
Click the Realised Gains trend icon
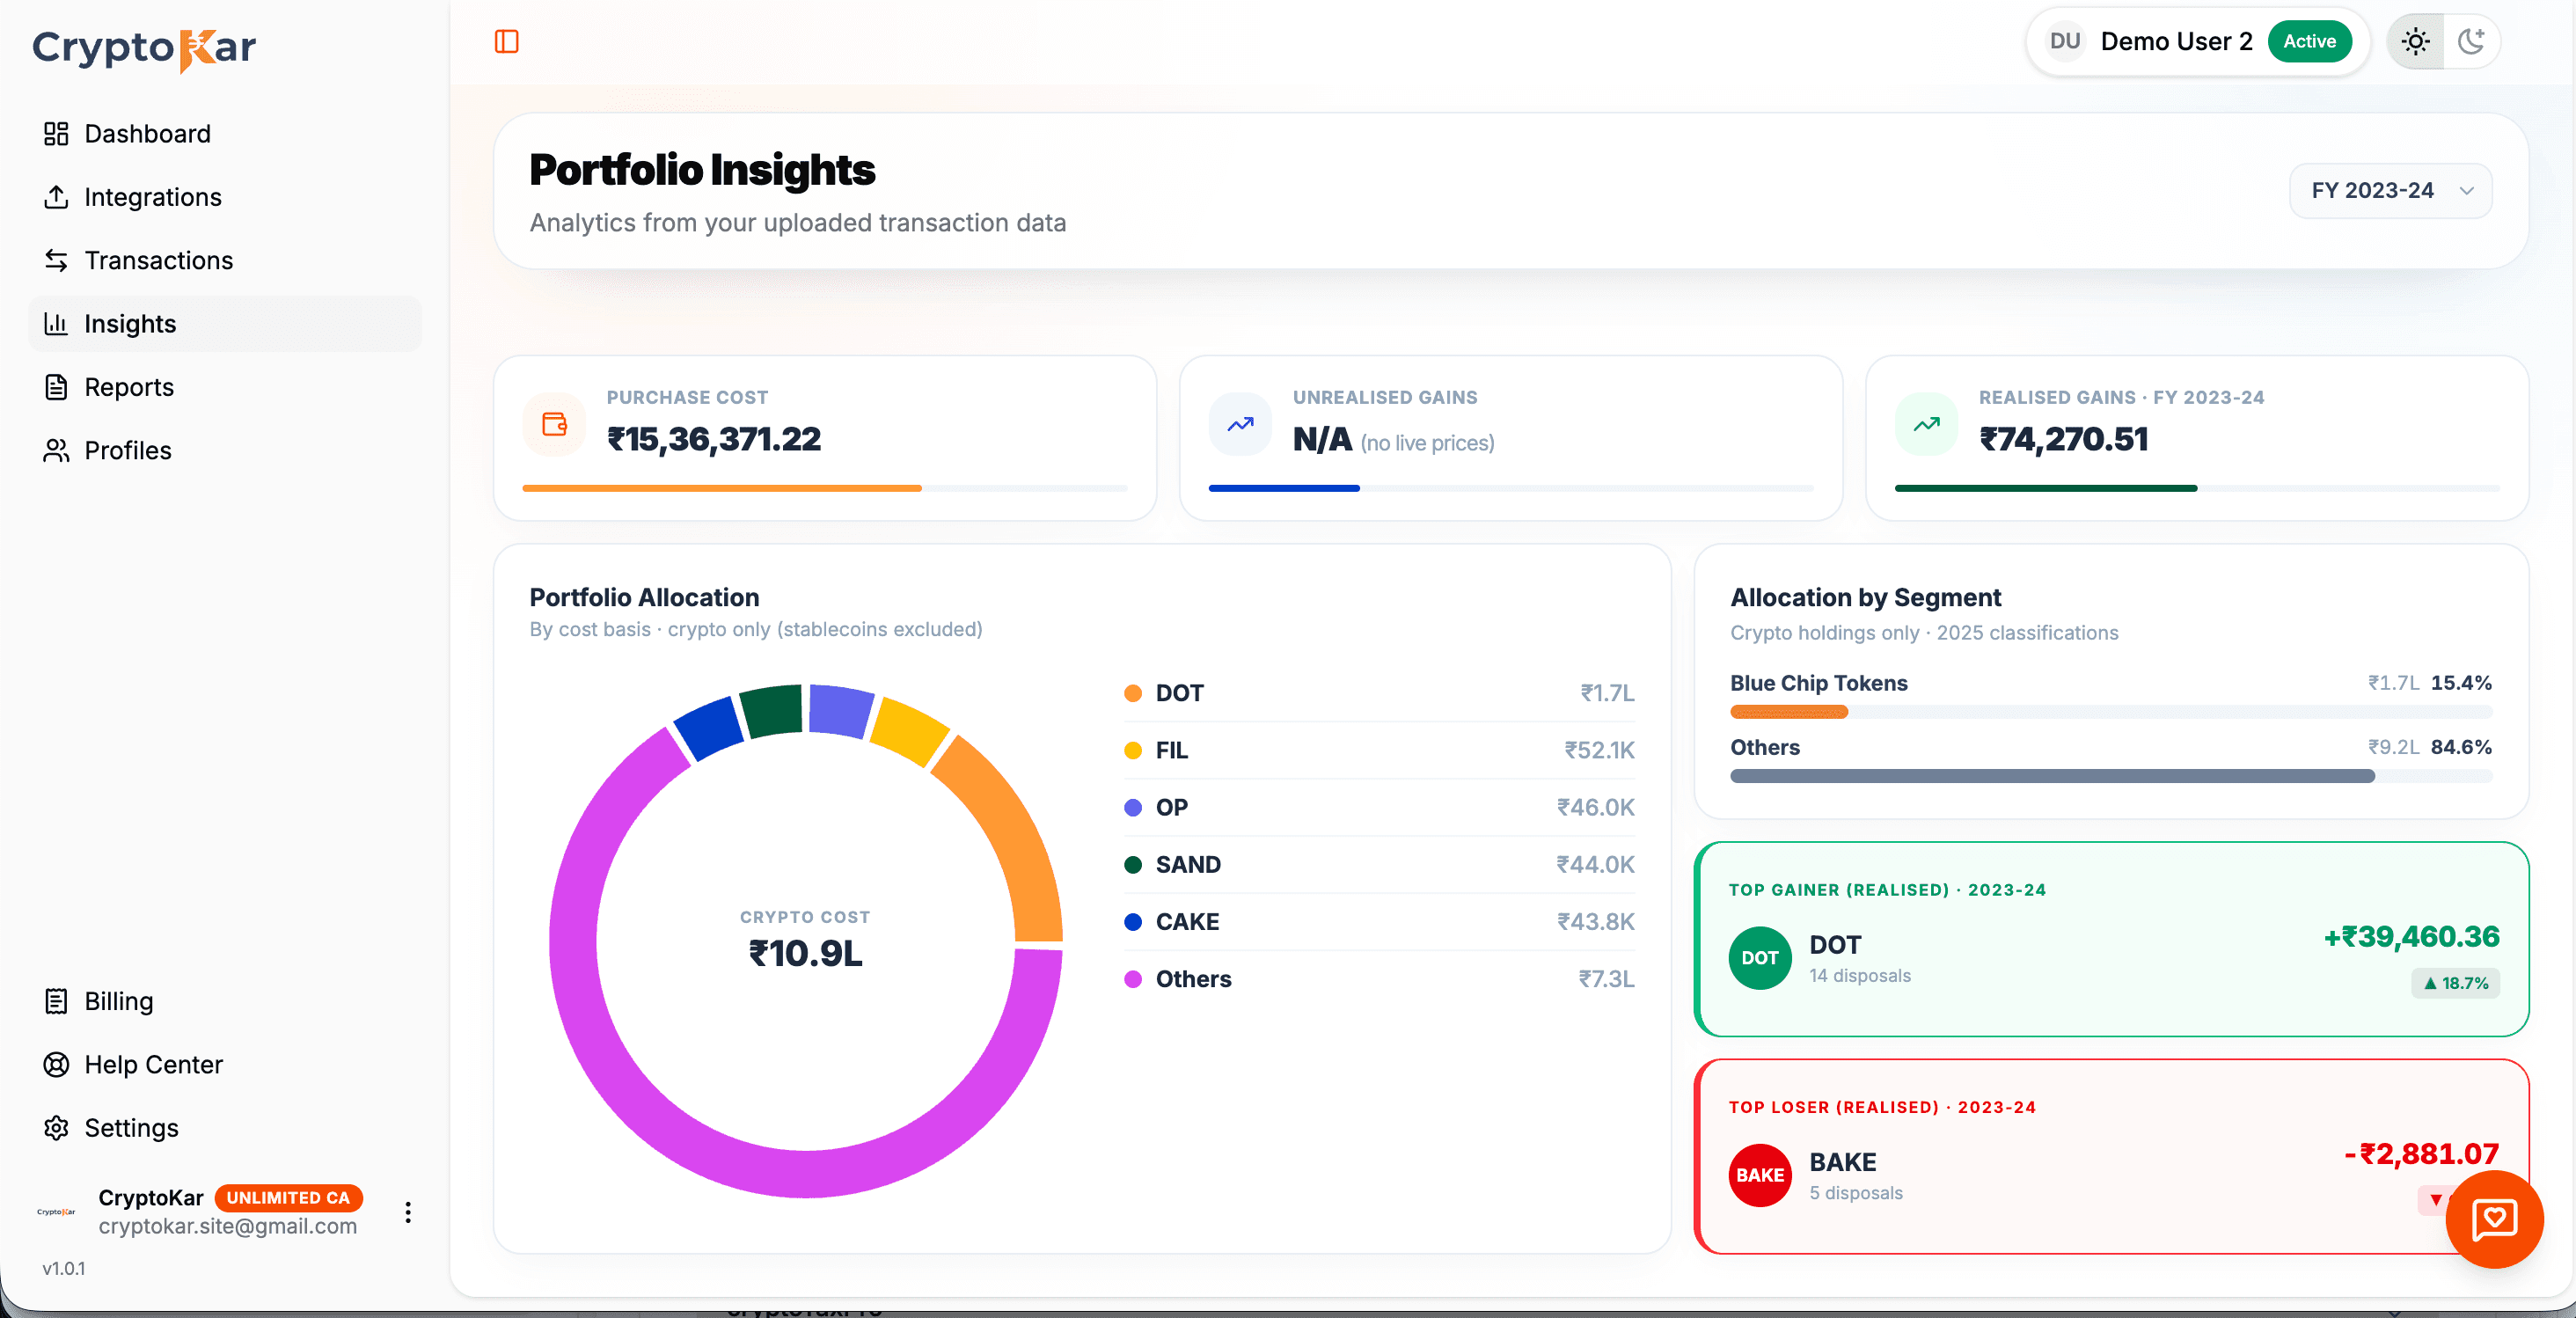coord(1926,424)
